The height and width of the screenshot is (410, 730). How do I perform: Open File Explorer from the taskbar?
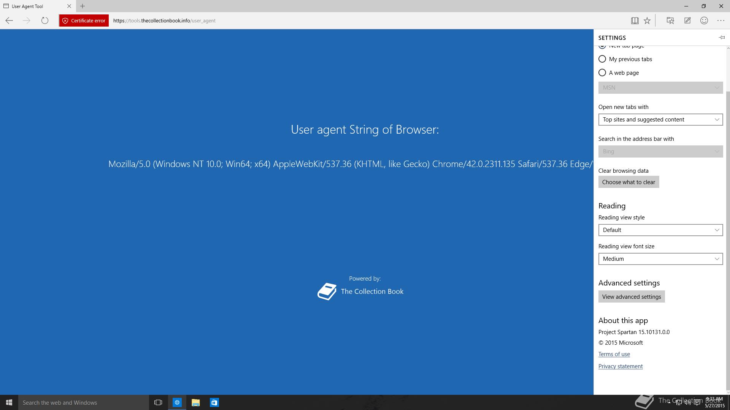[196, 402]
